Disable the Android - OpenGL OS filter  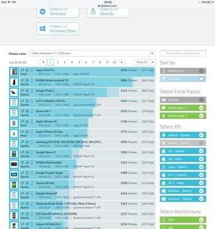183,135
